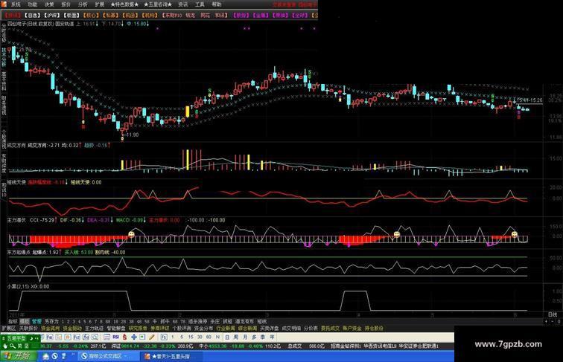Click the magnifier zoom chart icon in toolbar
Viewport: 563px width, 362px height.
click(95, 337)
